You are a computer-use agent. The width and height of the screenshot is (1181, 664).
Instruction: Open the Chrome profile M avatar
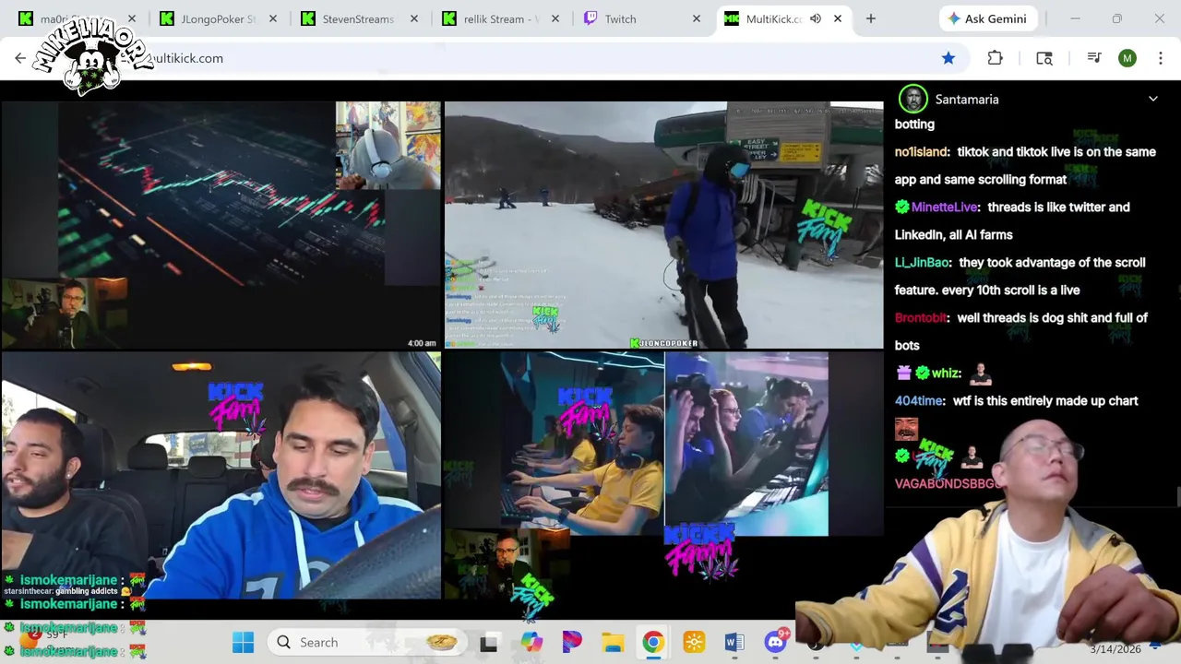(x=1127, y=58)
